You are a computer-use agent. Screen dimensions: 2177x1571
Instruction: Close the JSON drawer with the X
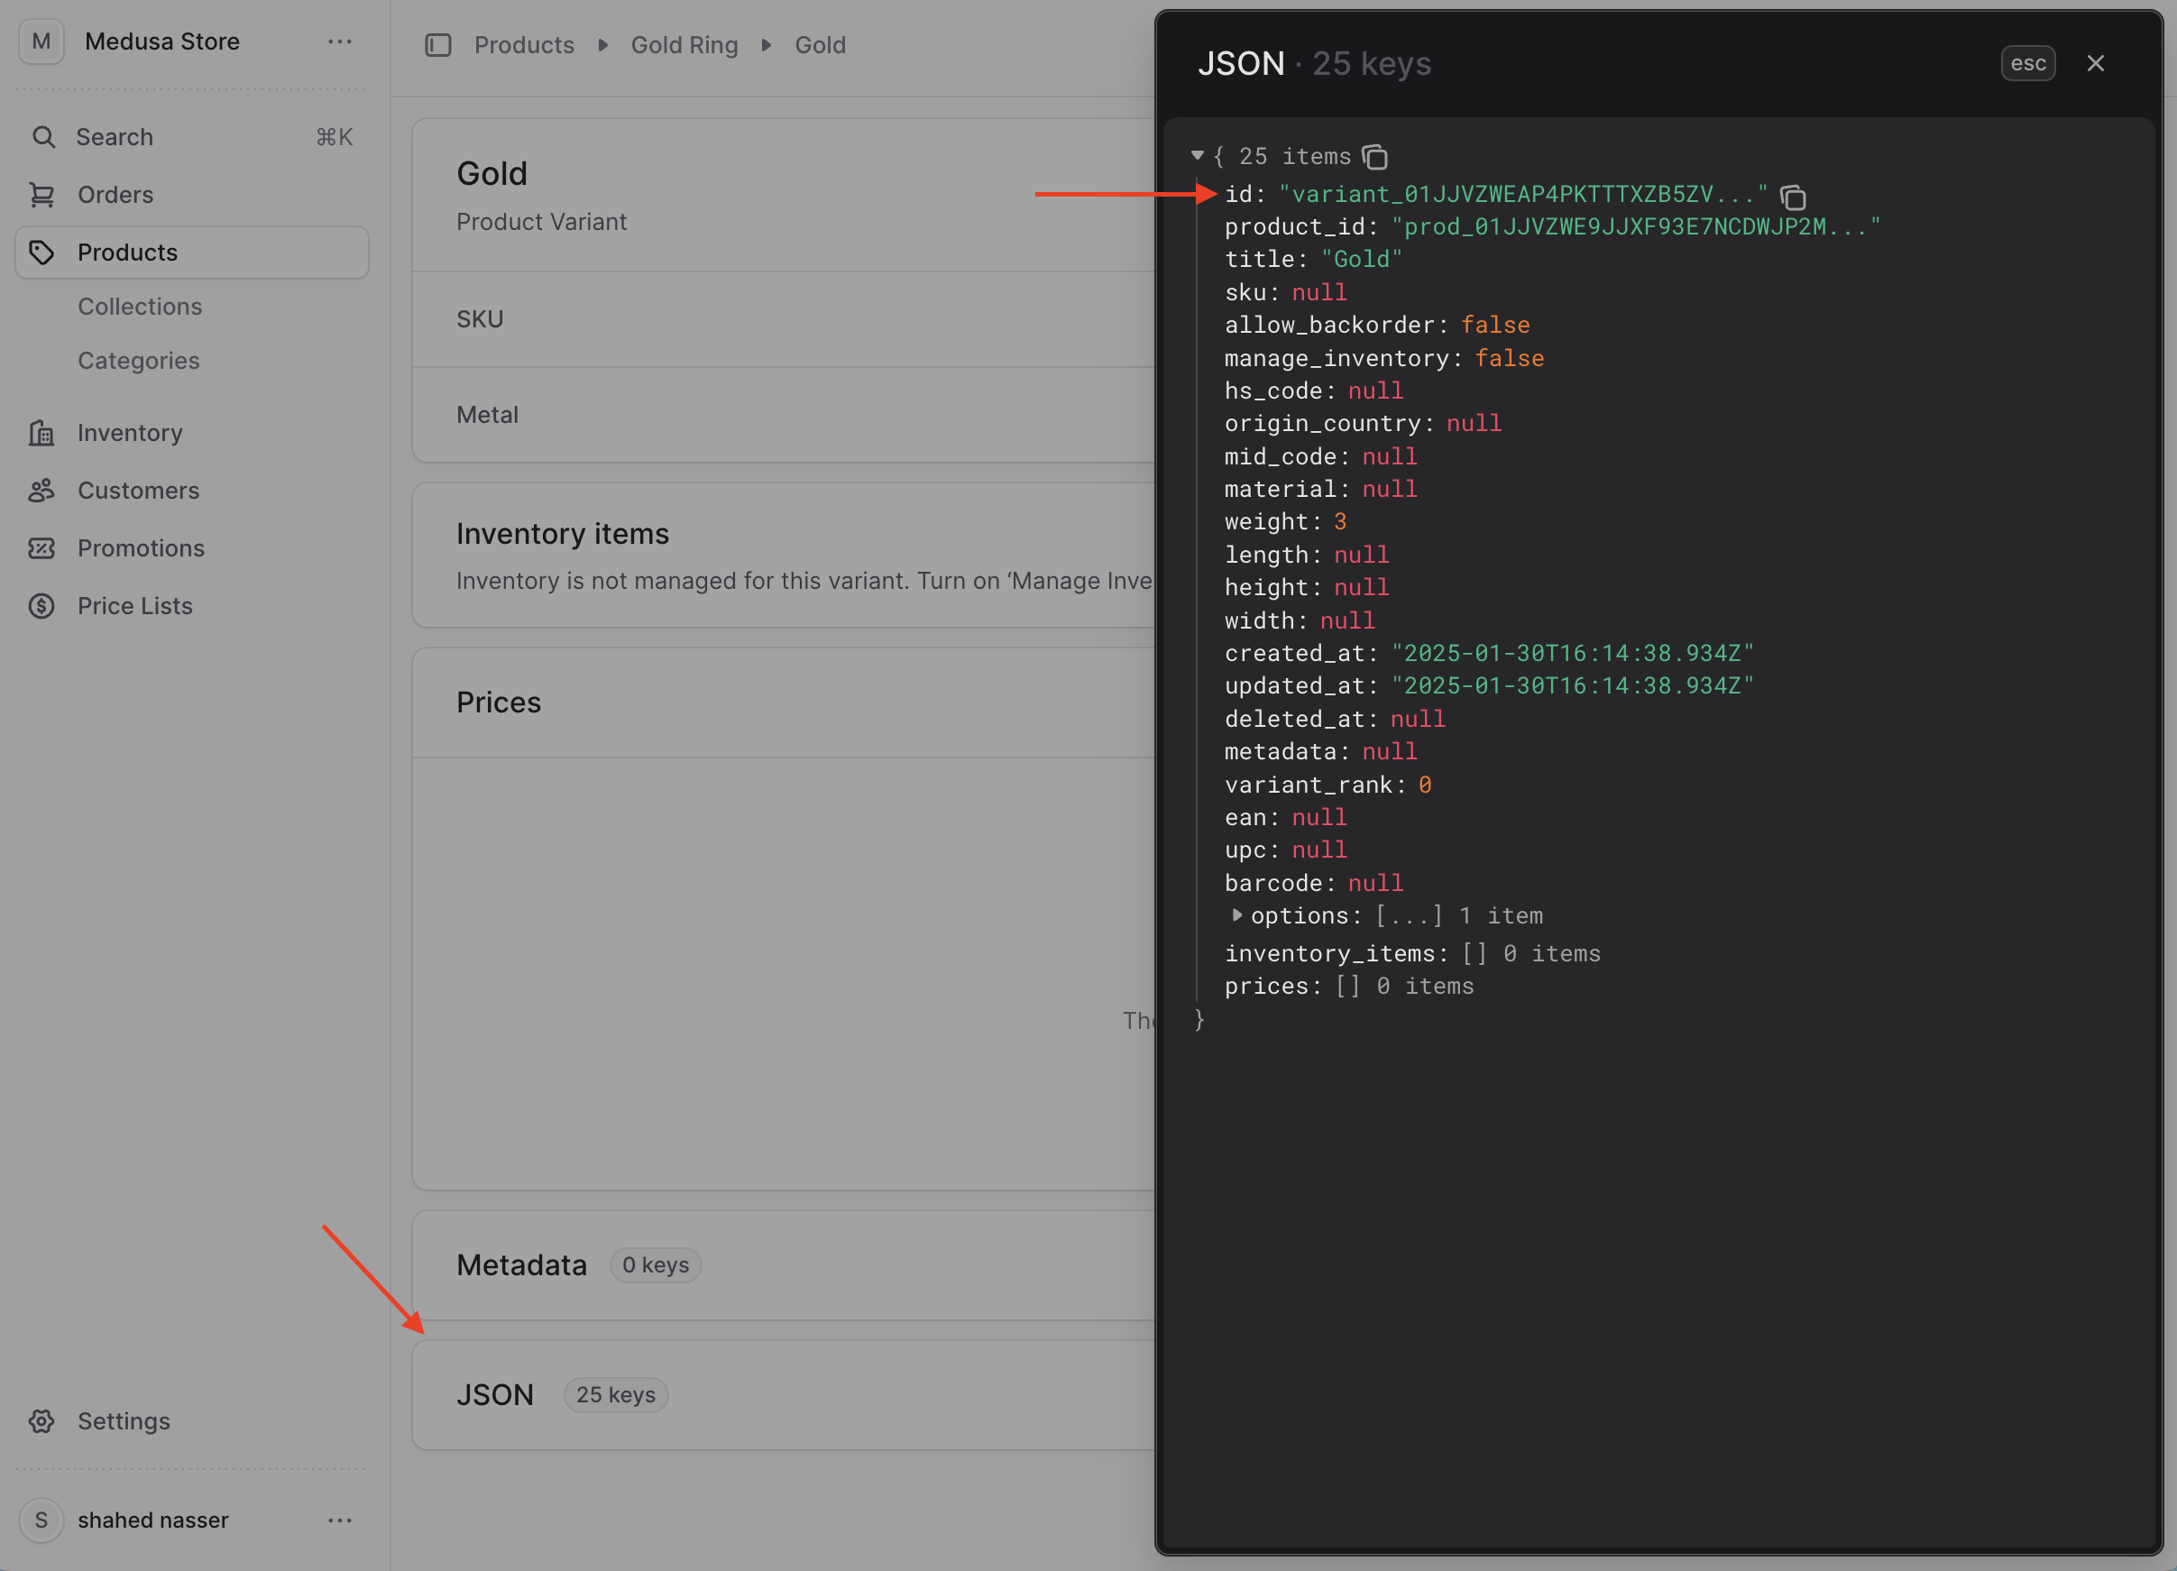coord(2096,62)
